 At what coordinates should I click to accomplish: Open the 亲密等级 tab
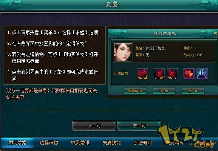143,143
